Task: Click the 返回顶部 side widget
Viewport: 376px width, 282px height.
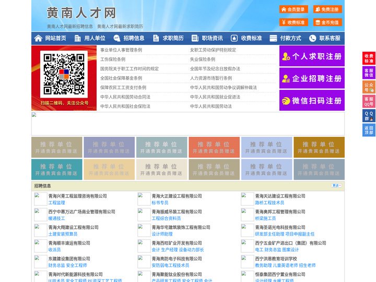Action: [369, 130]
